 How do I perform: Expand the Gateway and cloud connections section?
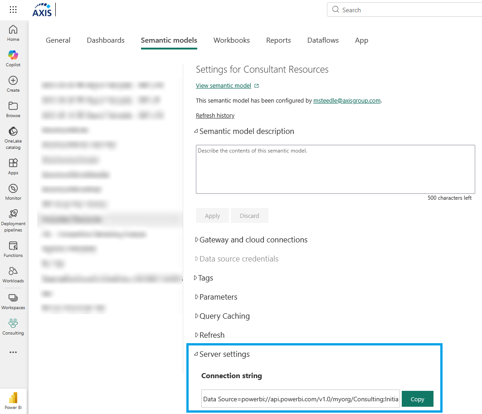[x=253, y=239]
